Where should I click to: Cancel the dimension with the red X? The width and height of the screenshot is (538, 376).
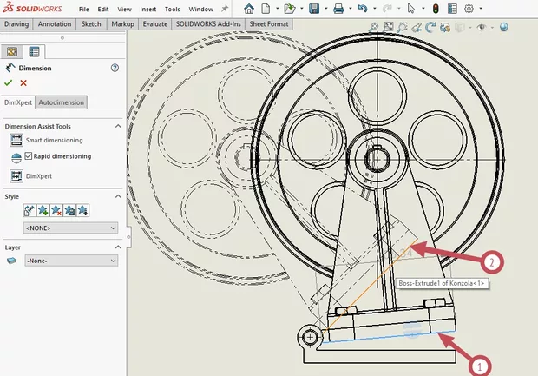tap(23, 82)
